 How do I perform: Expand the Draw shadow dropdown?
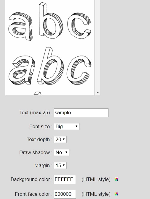click(x=62, y=152)
